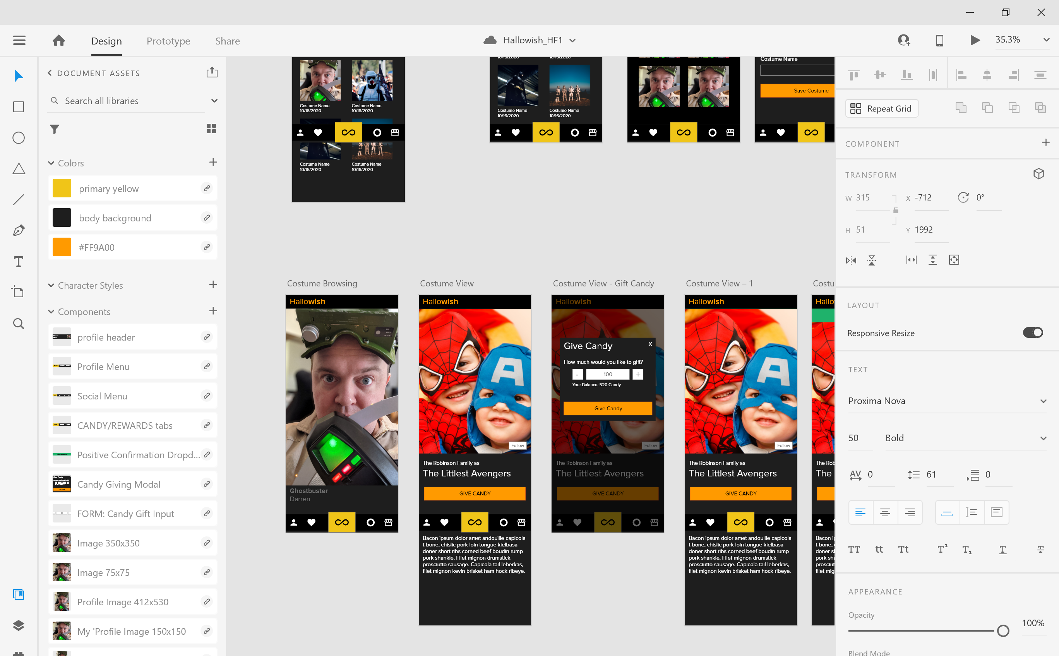The image size is (1059, 656).
Task: Click the flip horizontally icon
Action: click(x=851, y=260)
